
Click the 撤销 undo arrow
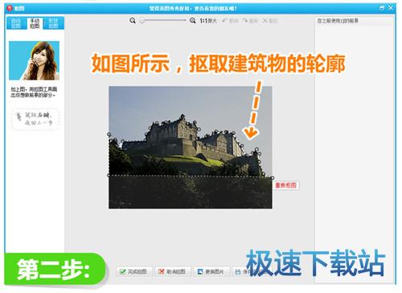point(230,21)
